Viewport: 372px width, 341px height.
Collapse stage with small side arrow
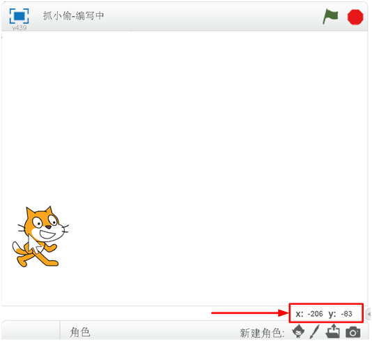pos(369,314)
